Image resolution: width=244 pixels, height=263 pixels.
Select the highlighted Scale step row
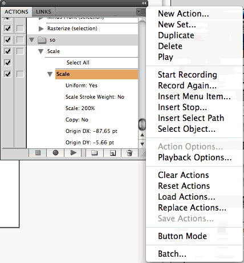tap(97, 74)
